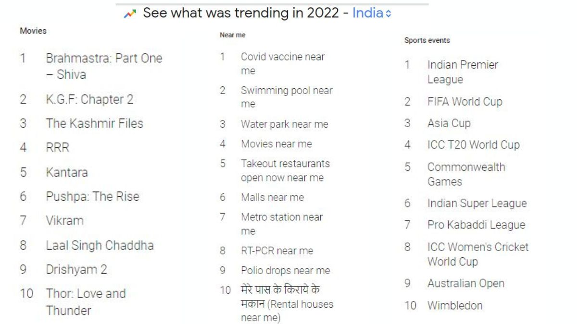577x324 pixels.
Task: Select Metro station near me
Action: [x=282, y=224]
